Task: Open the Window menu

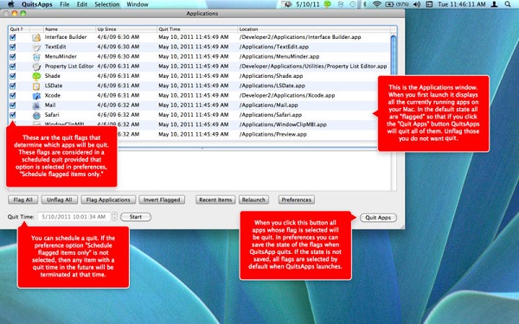Action: (x=138, y=4)
